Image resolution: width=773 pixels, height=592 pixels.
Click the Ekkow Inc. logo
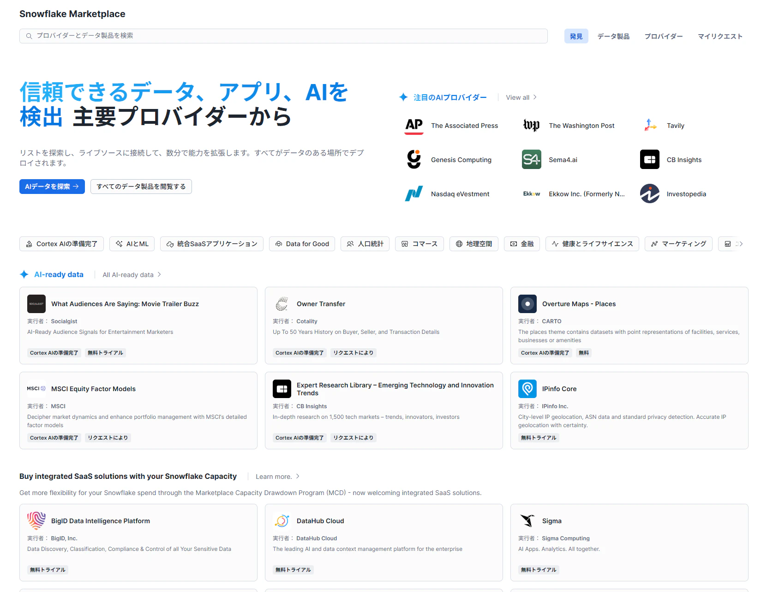[x=532, y=194]
